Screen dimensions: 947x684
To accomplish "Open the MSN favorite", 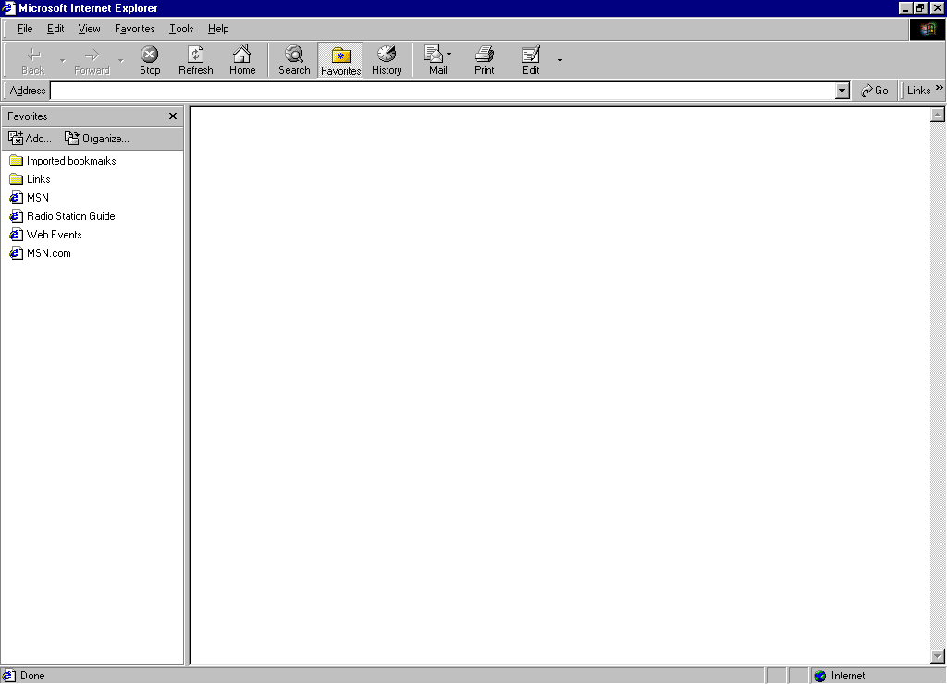I will pyautogui.click(x=37, y=198).
